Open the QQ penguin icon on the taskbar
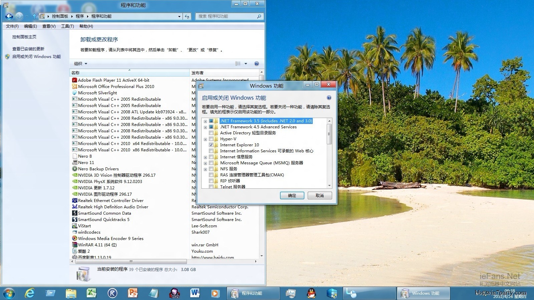Image resolution: width=534 pixels, height=300 pixels. pos(311,293)
